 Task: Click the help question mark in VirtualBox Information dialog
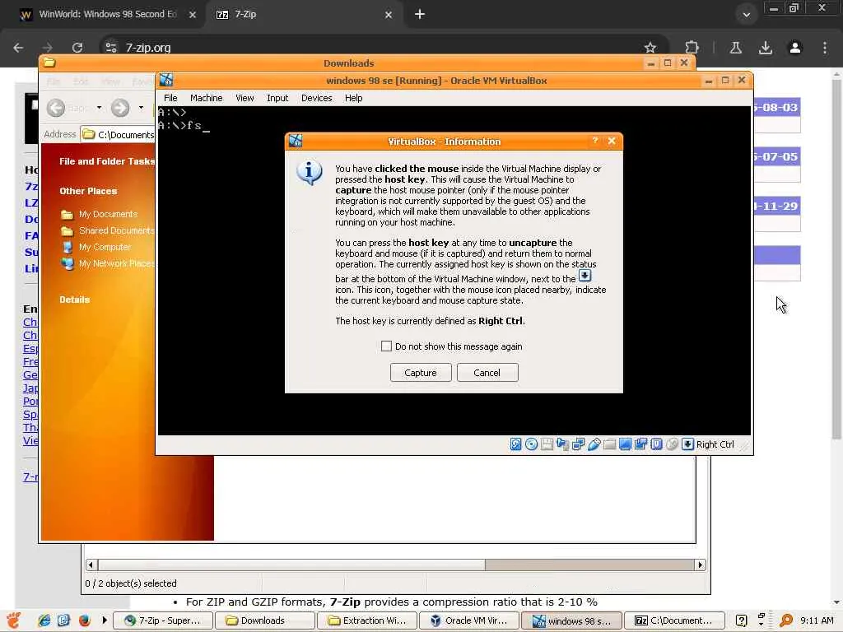point(594,141)
